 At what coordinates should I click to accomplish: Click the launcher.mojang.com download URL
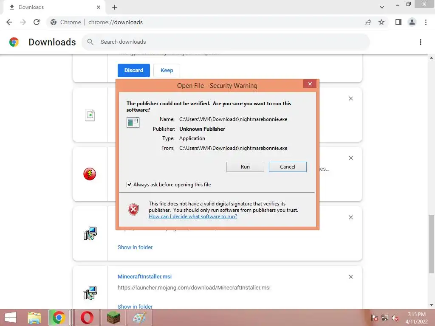click(194, 287)
